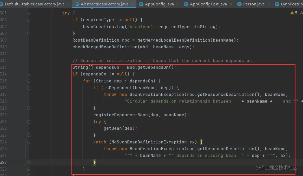Viewport: 303px width, 176px height.
Task: Collapse the inner try block at line 321
Action: 29,122
